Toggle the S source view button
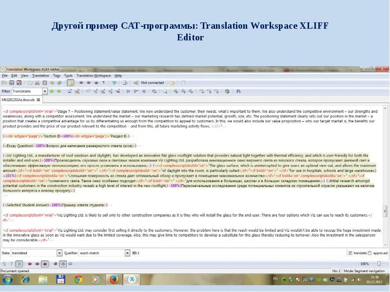 click(x=4, y=264)
